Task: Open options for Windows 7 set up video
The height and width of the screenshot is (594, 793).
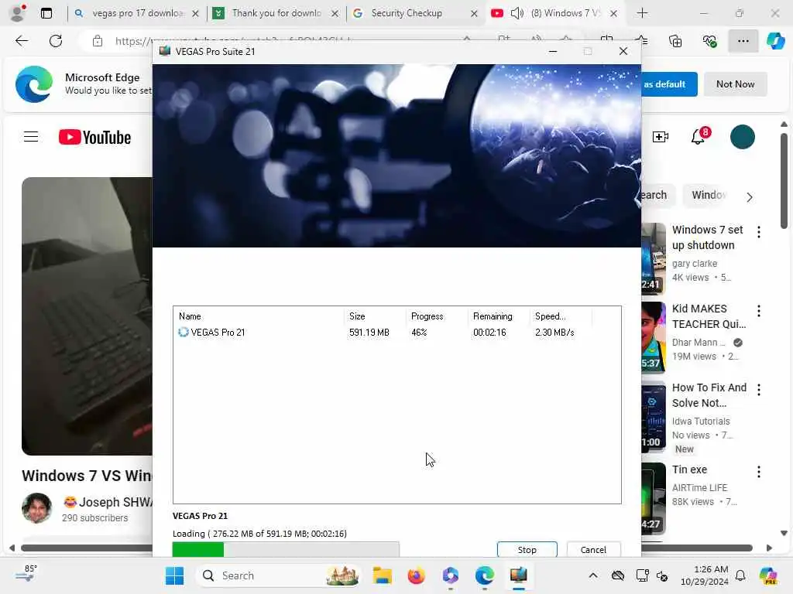Action: (x=759, y=232)
